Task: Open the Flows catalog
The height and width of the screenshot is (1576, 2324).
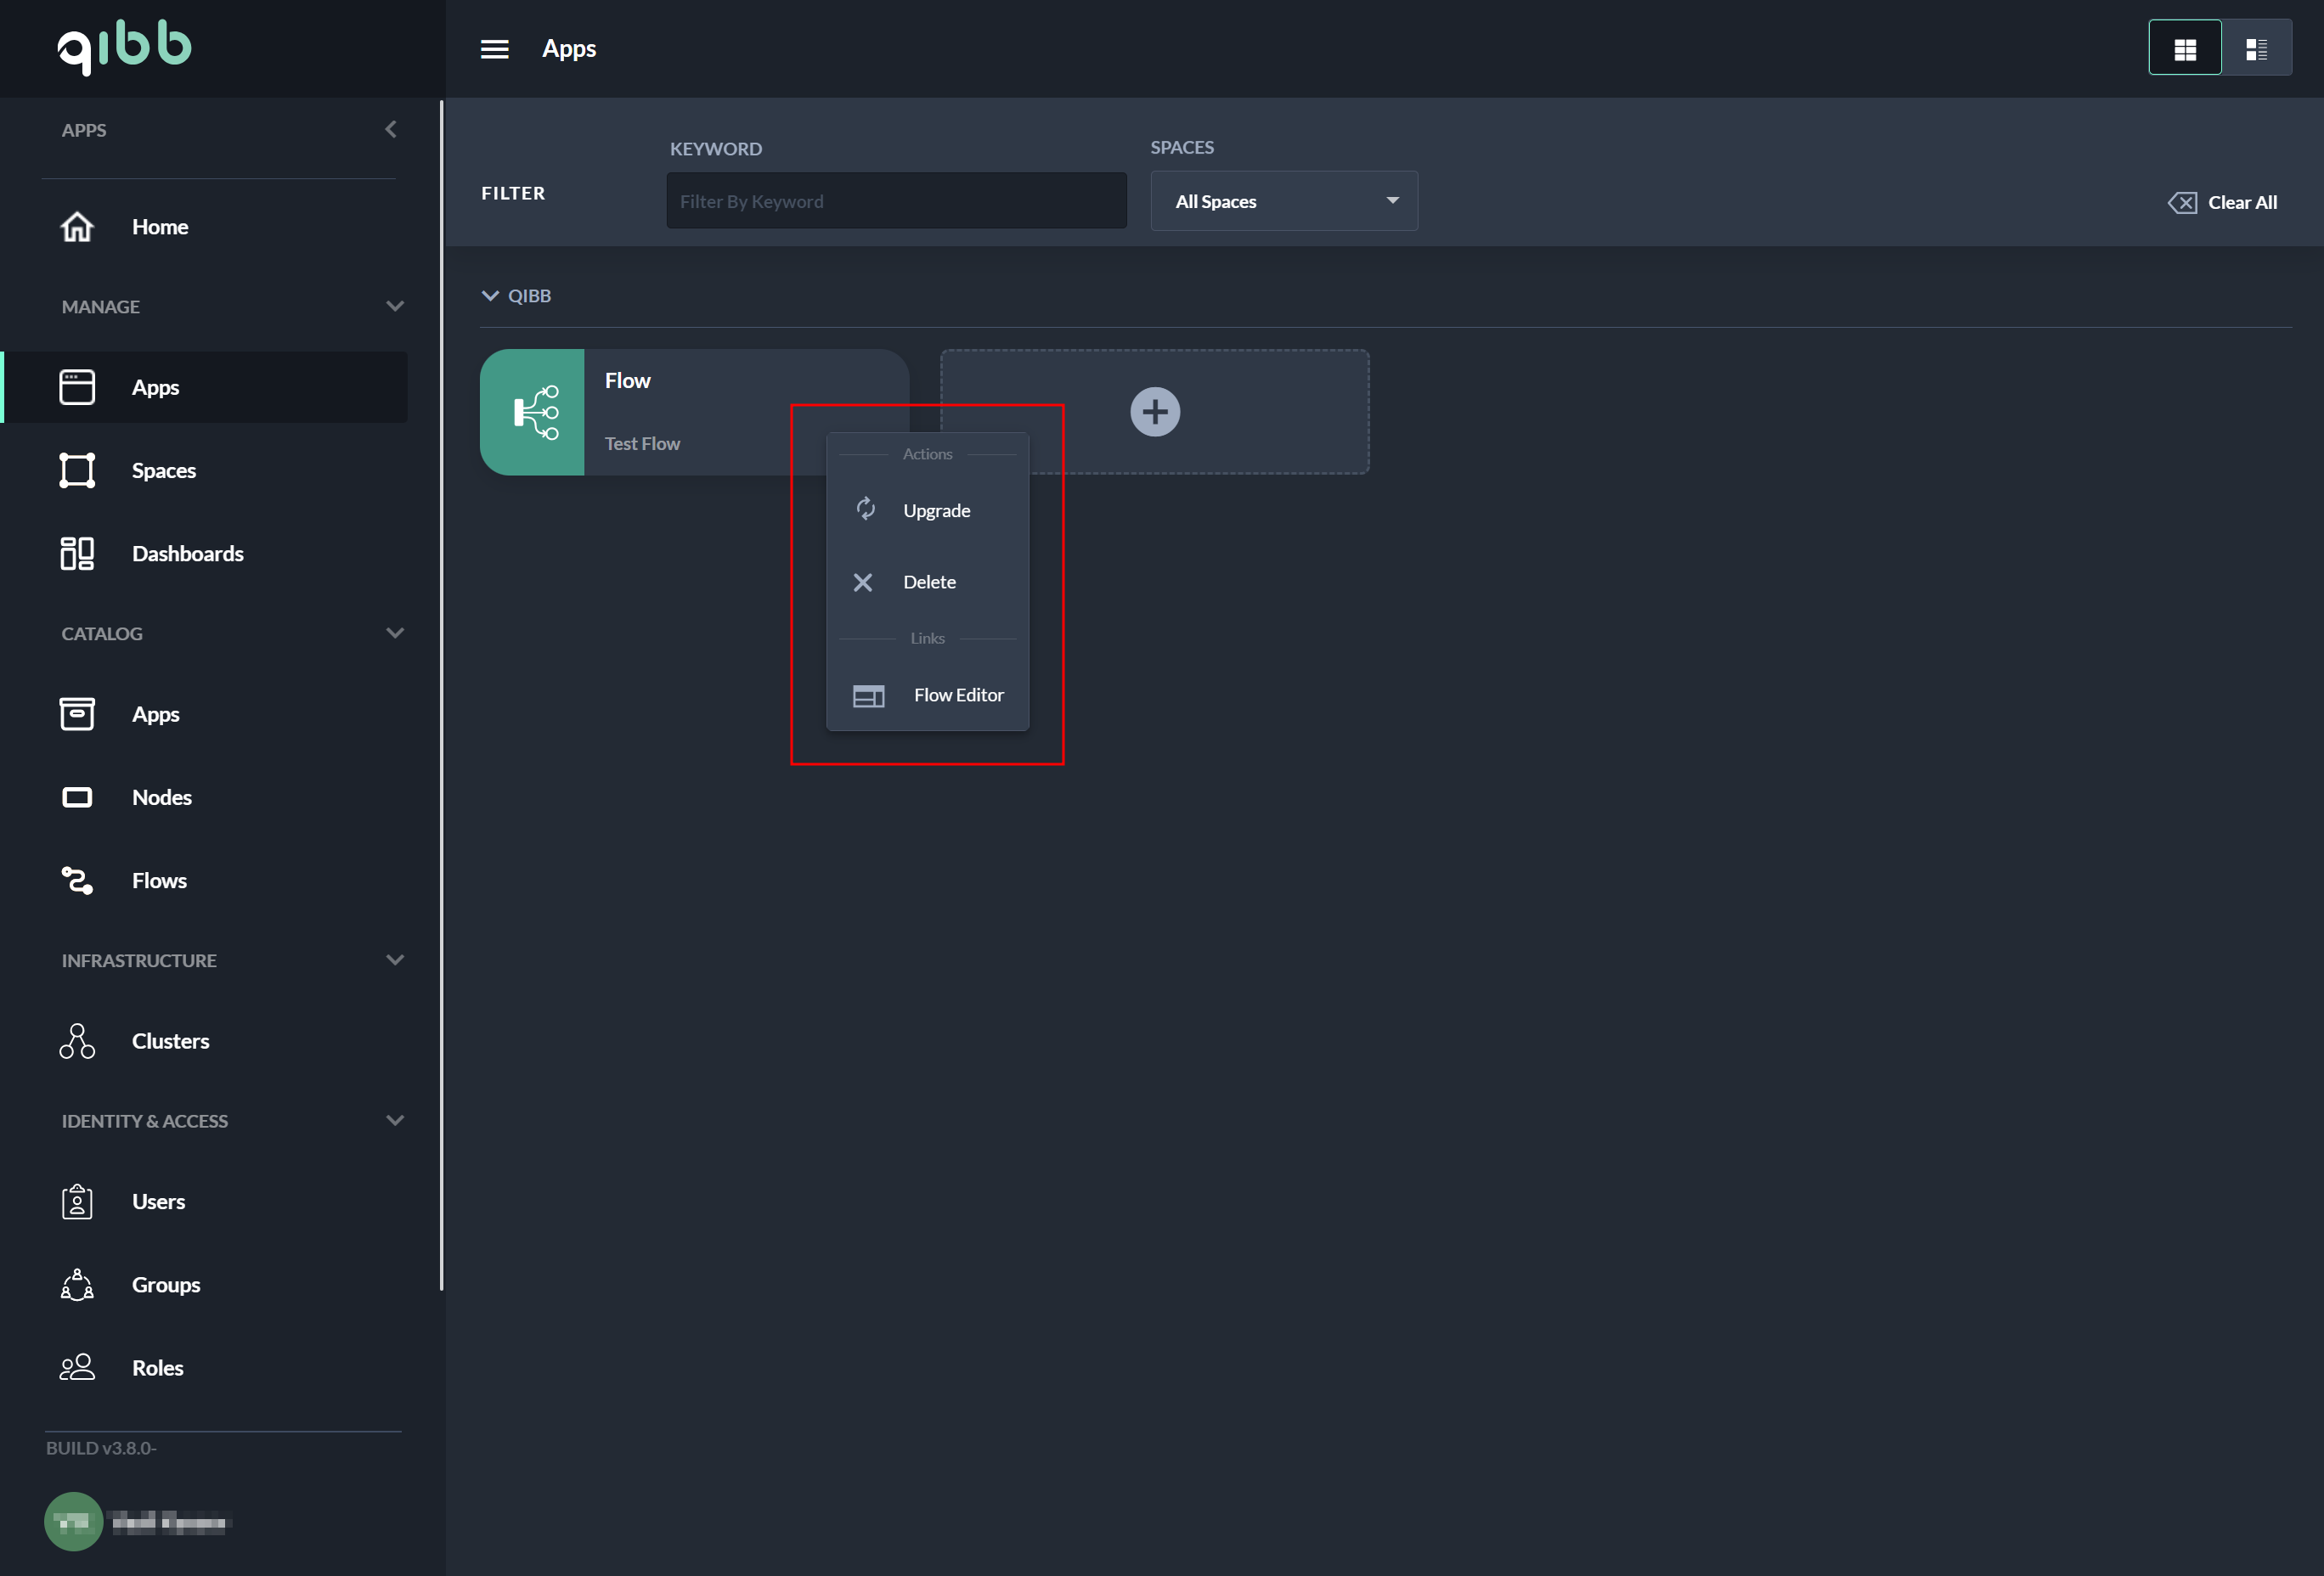Action: (159, 881)
